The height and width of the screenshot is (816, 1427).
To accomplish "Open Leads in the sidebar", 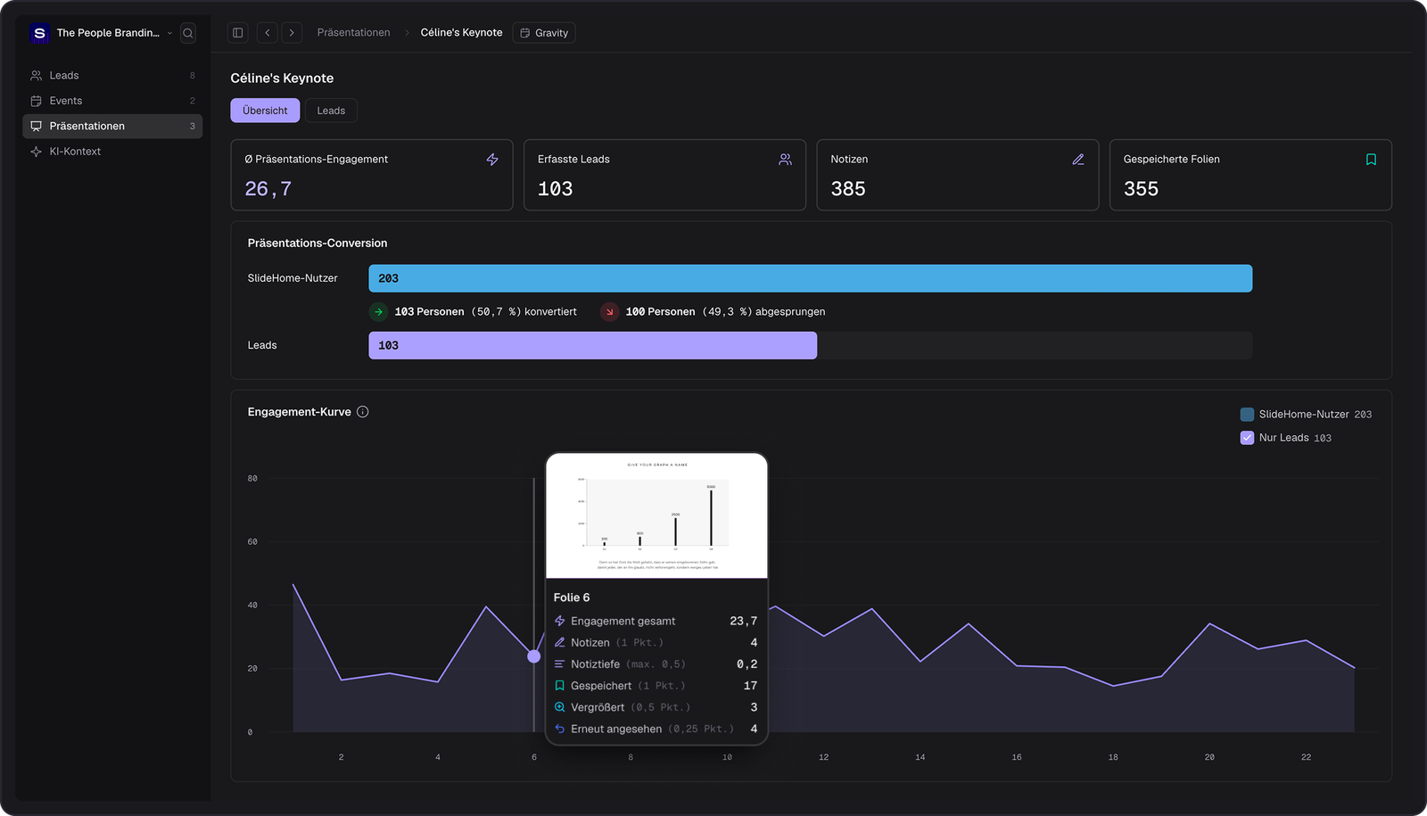I will click(x=112, y=76).
